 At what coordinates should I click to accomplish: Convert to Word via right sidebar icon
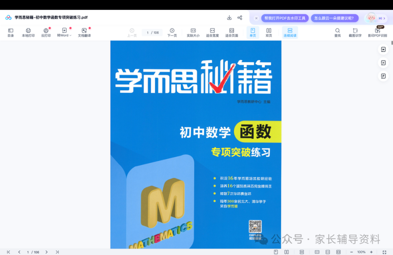383,49
